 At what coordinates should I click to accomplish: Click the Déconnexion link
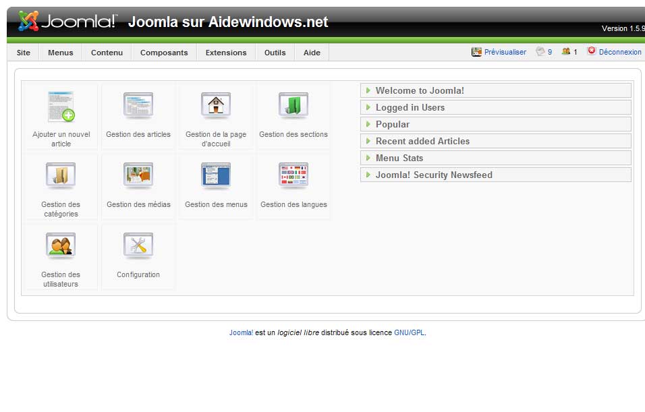[x=620, y=52]
